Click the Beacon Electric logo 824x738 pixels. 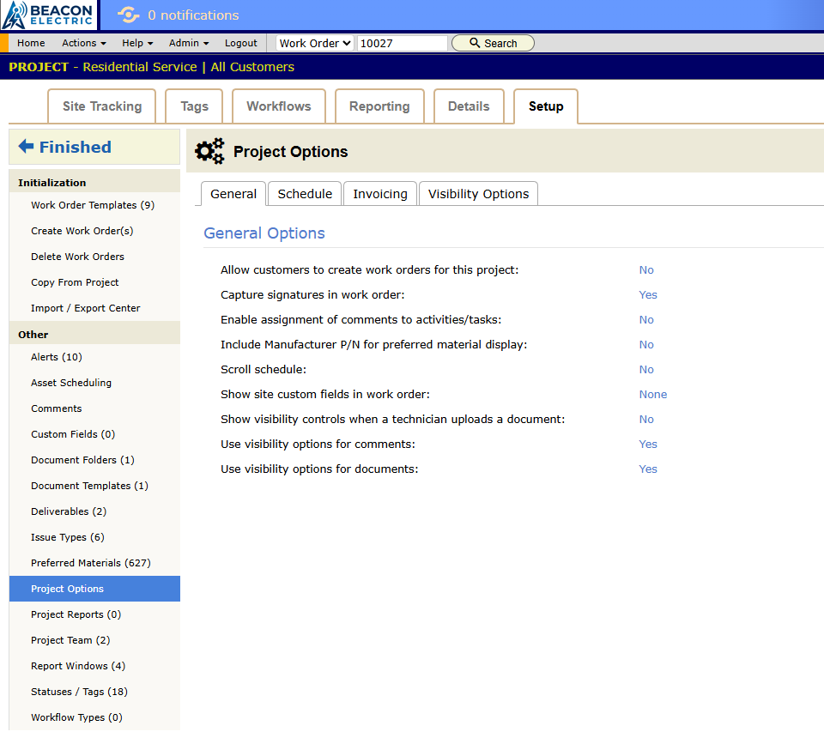pyautogui.click(x=48, y=15)
